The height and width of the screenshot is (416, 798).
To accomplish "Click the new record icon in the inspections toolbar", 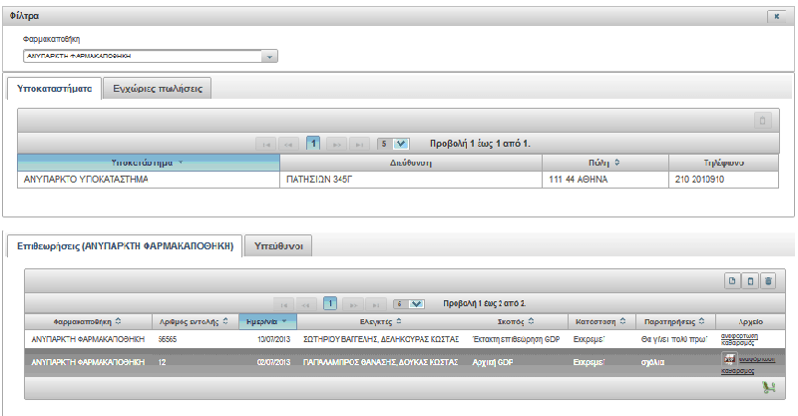I will tap(732, 281).
